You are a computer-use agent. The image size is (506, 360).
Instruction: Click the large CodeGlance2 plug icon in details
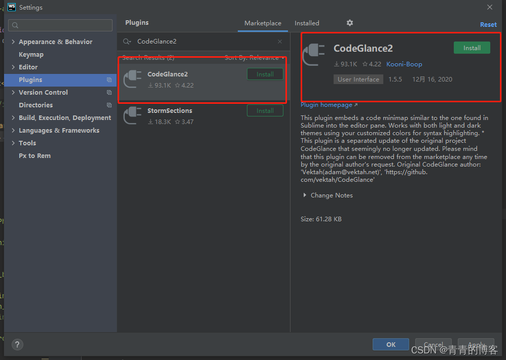(313, 55)
